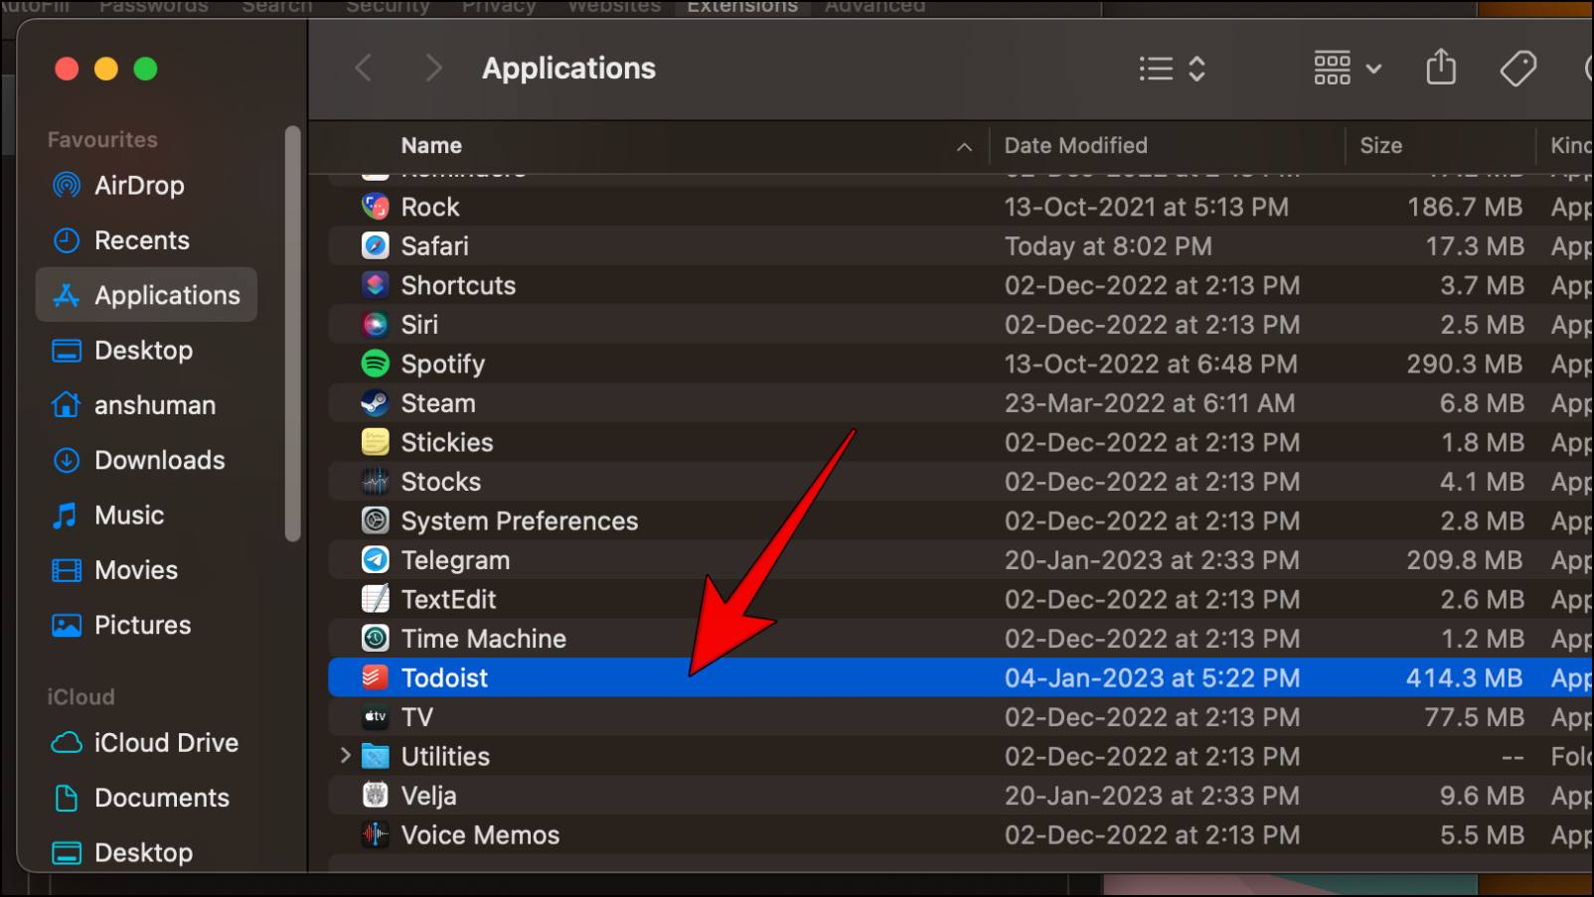Go back with the left chevron

coord(364,69)
